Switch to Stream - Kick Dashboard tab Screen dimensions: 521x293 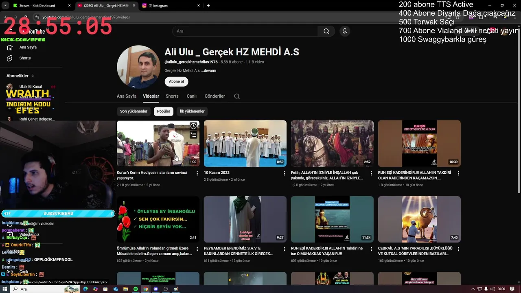41,6
